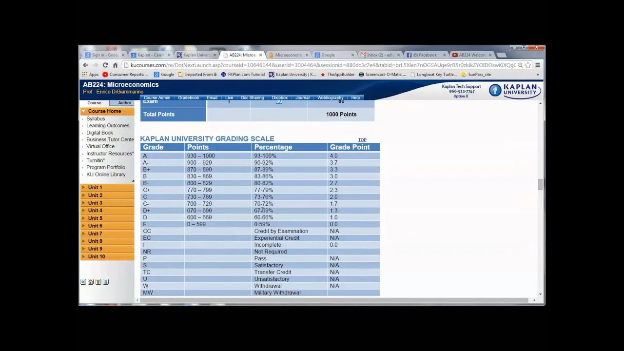Open the Syllabus link
The width and height of the screenshot is (624, 351).
tap(96, 118)
